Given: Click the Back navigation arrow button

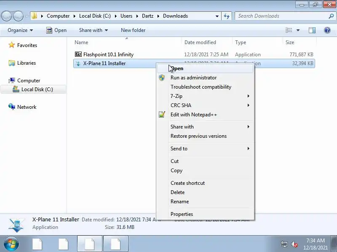Looking at the screenshot, I should (x=7, y=16).
